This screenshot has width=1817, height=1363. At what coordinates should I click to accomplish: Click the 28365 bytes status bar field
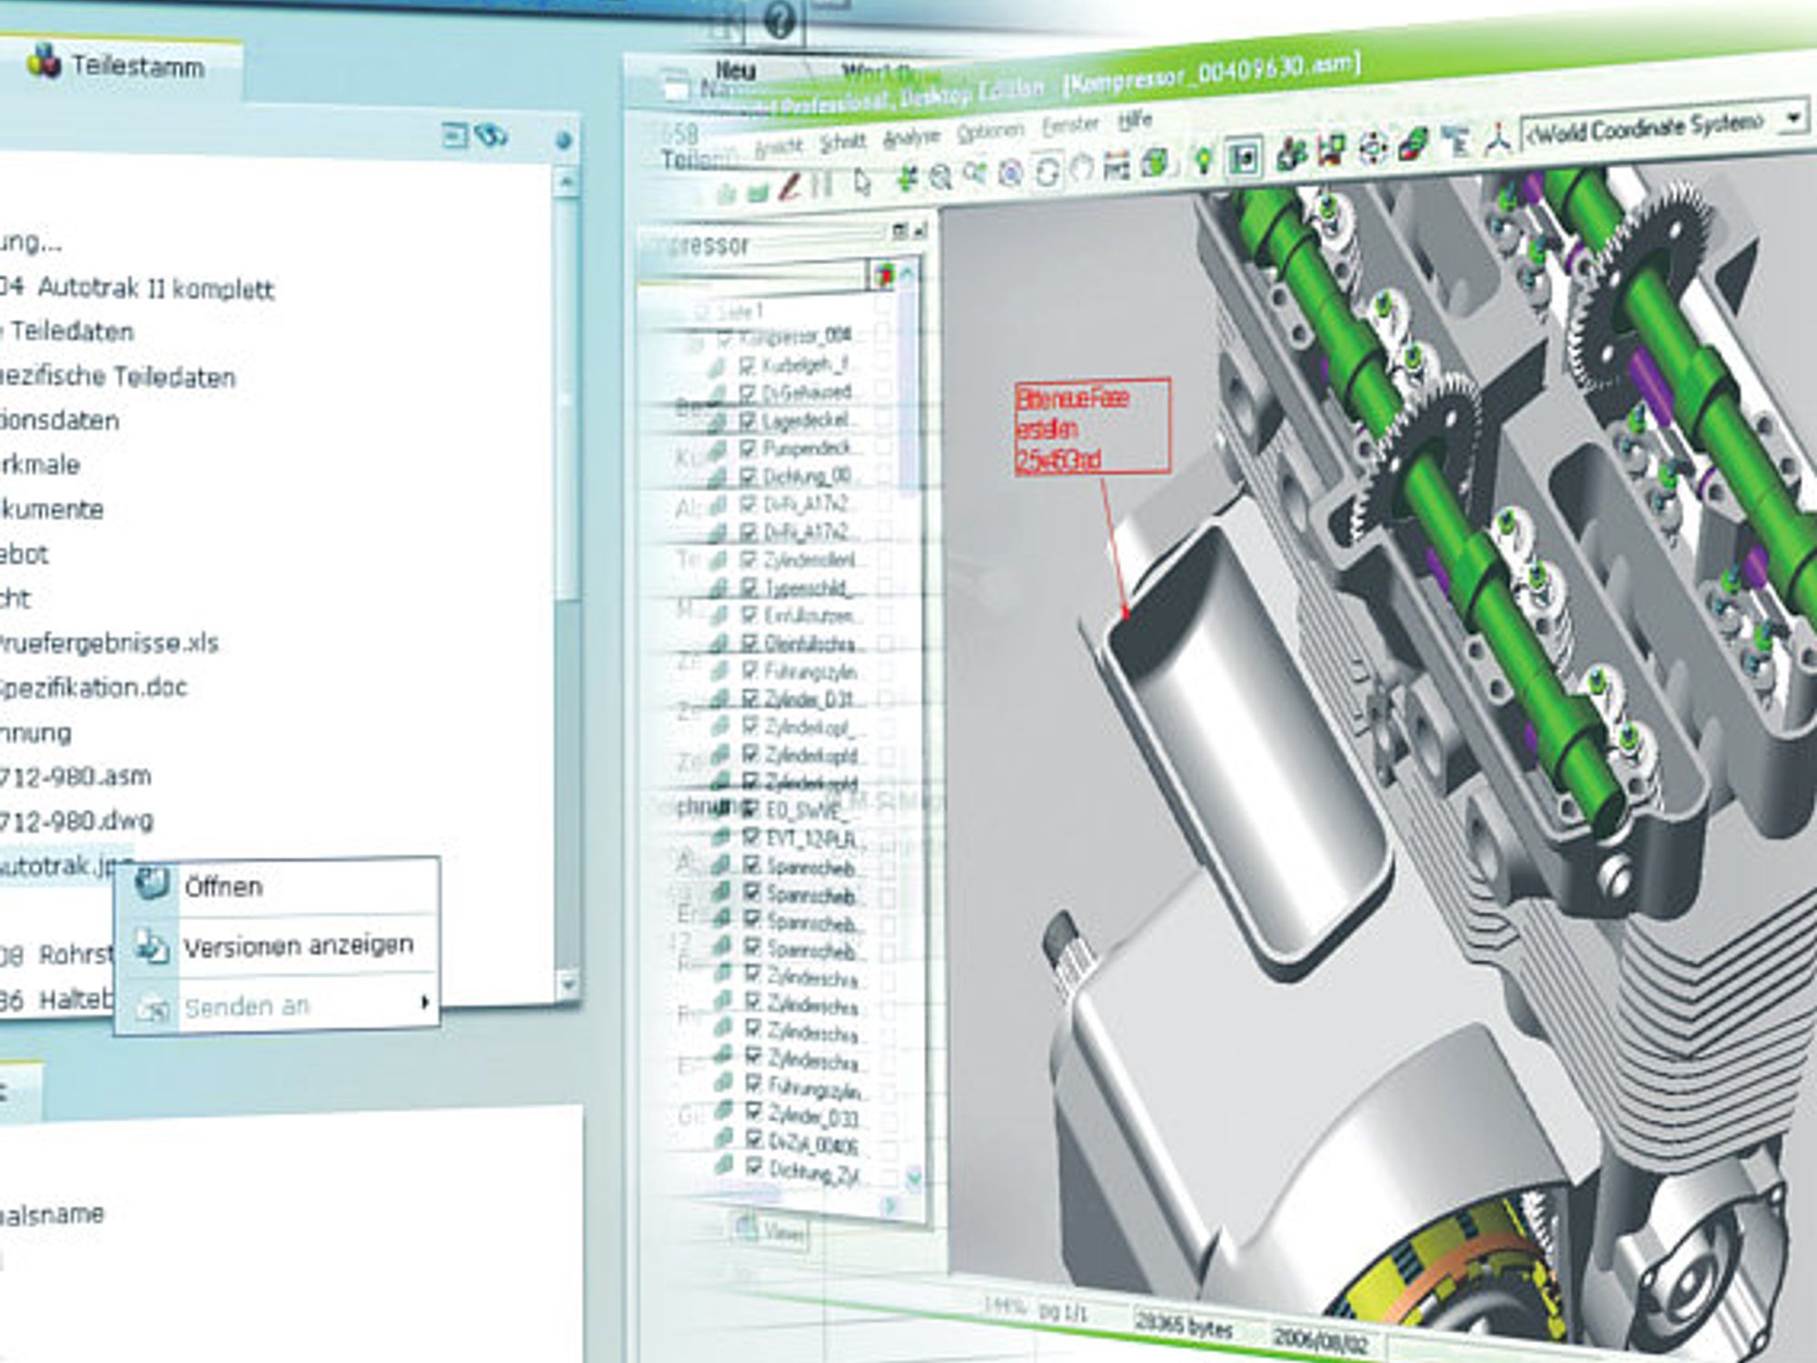[1185, 1327]
